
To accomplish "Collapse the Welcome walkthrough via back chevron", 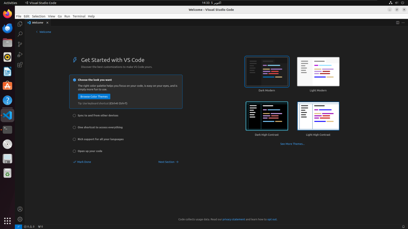I will (x=37, y=32).
